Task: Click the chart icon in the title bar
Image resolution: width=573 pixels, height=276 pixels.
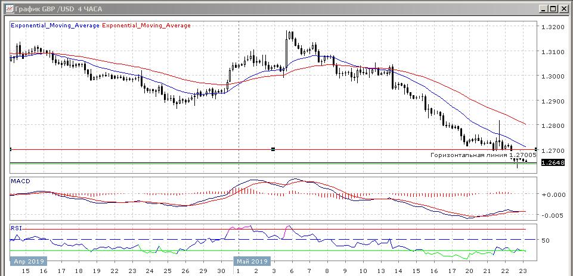Action: (7, 8)
